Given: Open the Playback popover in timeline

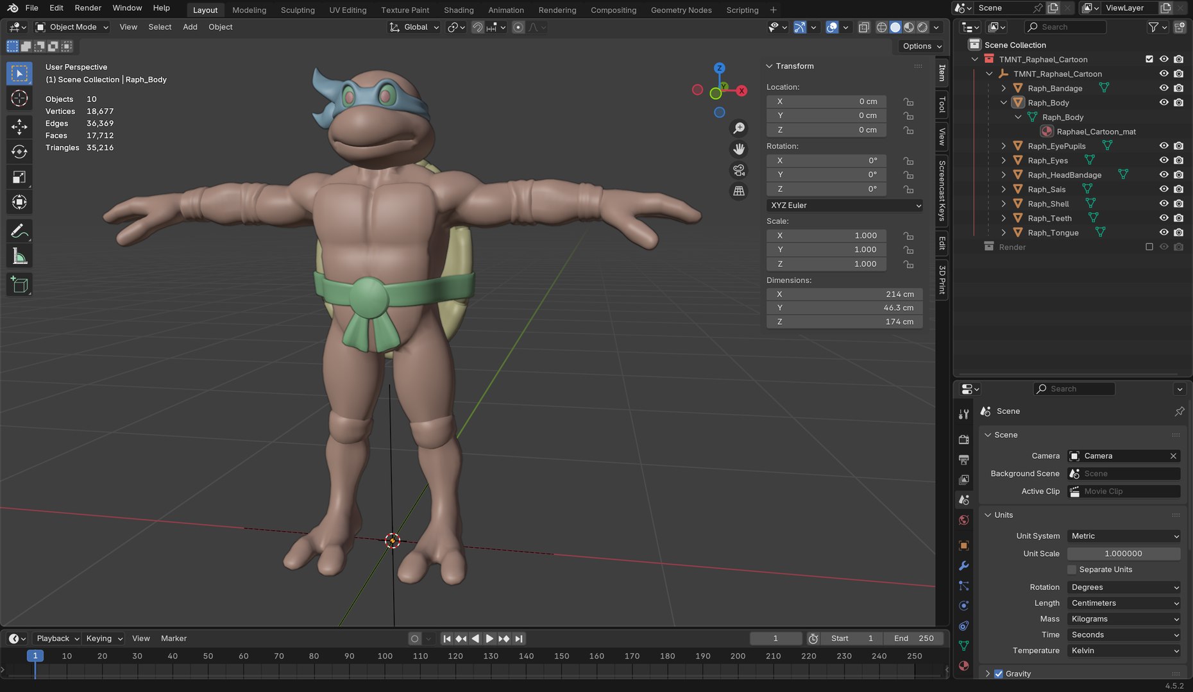Looking at the screenshot, I should (57, 639).
